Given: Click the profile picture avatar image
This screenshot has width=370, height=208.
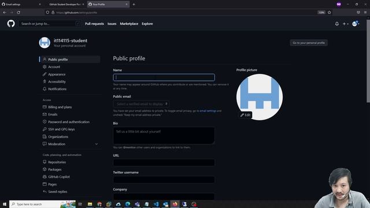Looking at the screenshot, I should coord(260,97).
